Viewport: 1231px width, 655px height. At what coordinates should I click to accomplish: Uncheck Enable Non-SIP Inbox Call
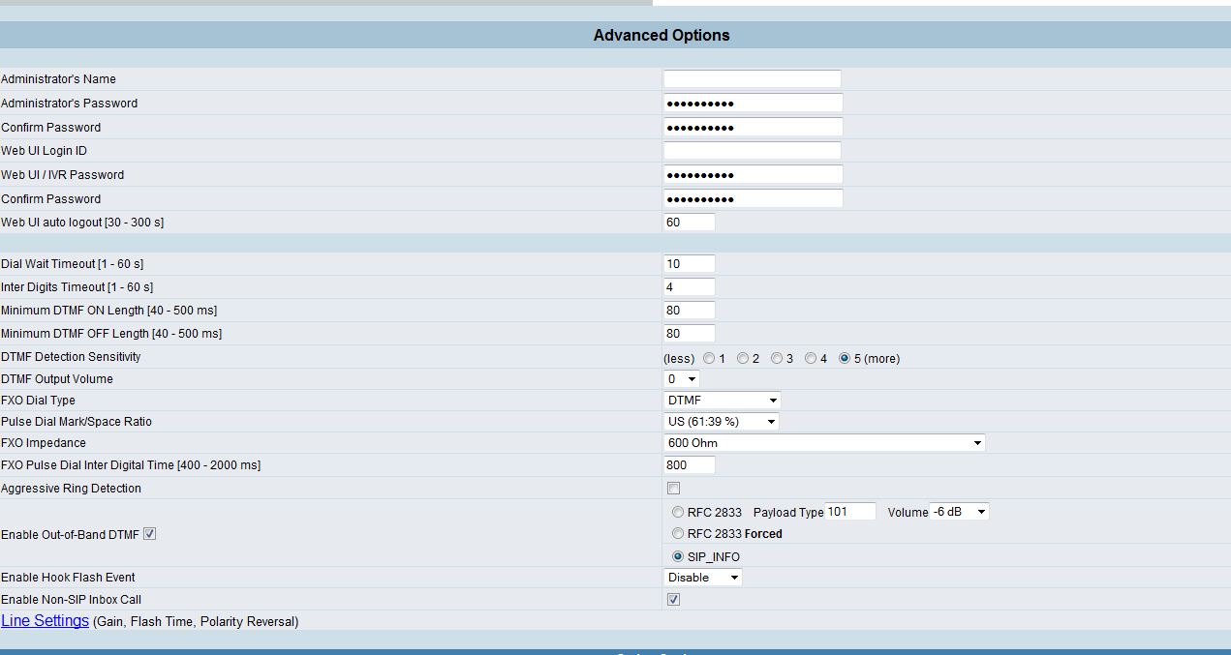point(674,600)
